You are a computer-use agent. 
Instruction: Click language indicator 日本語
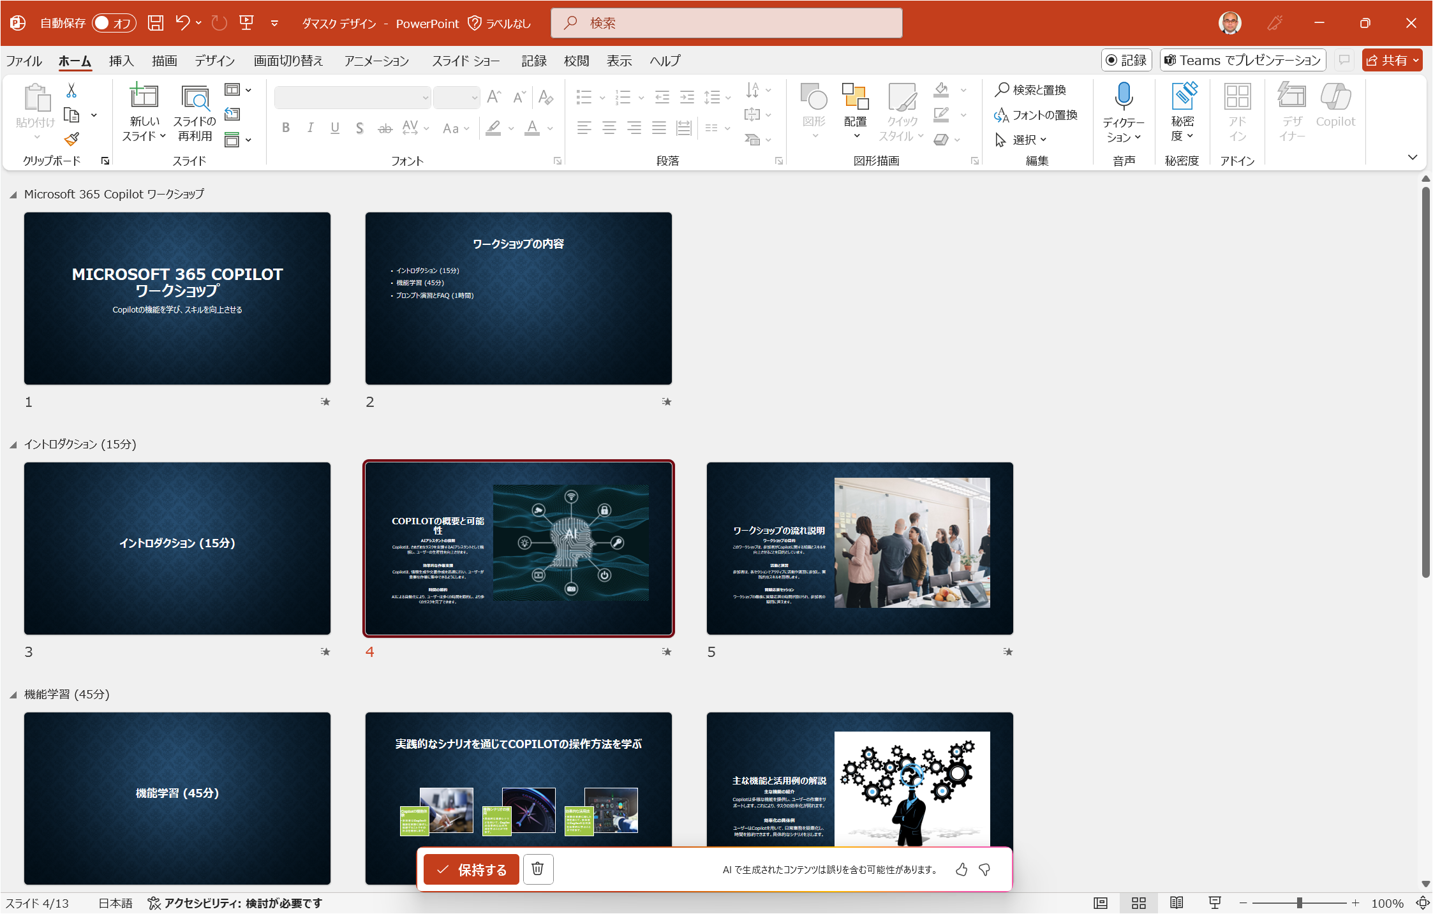[x=115, y=903]
